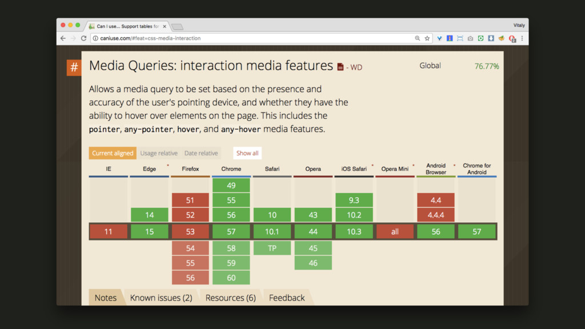This screenshot has width=585, height=329.
Task: Click the Can I use tab favicon
Action: click(91, 26)
